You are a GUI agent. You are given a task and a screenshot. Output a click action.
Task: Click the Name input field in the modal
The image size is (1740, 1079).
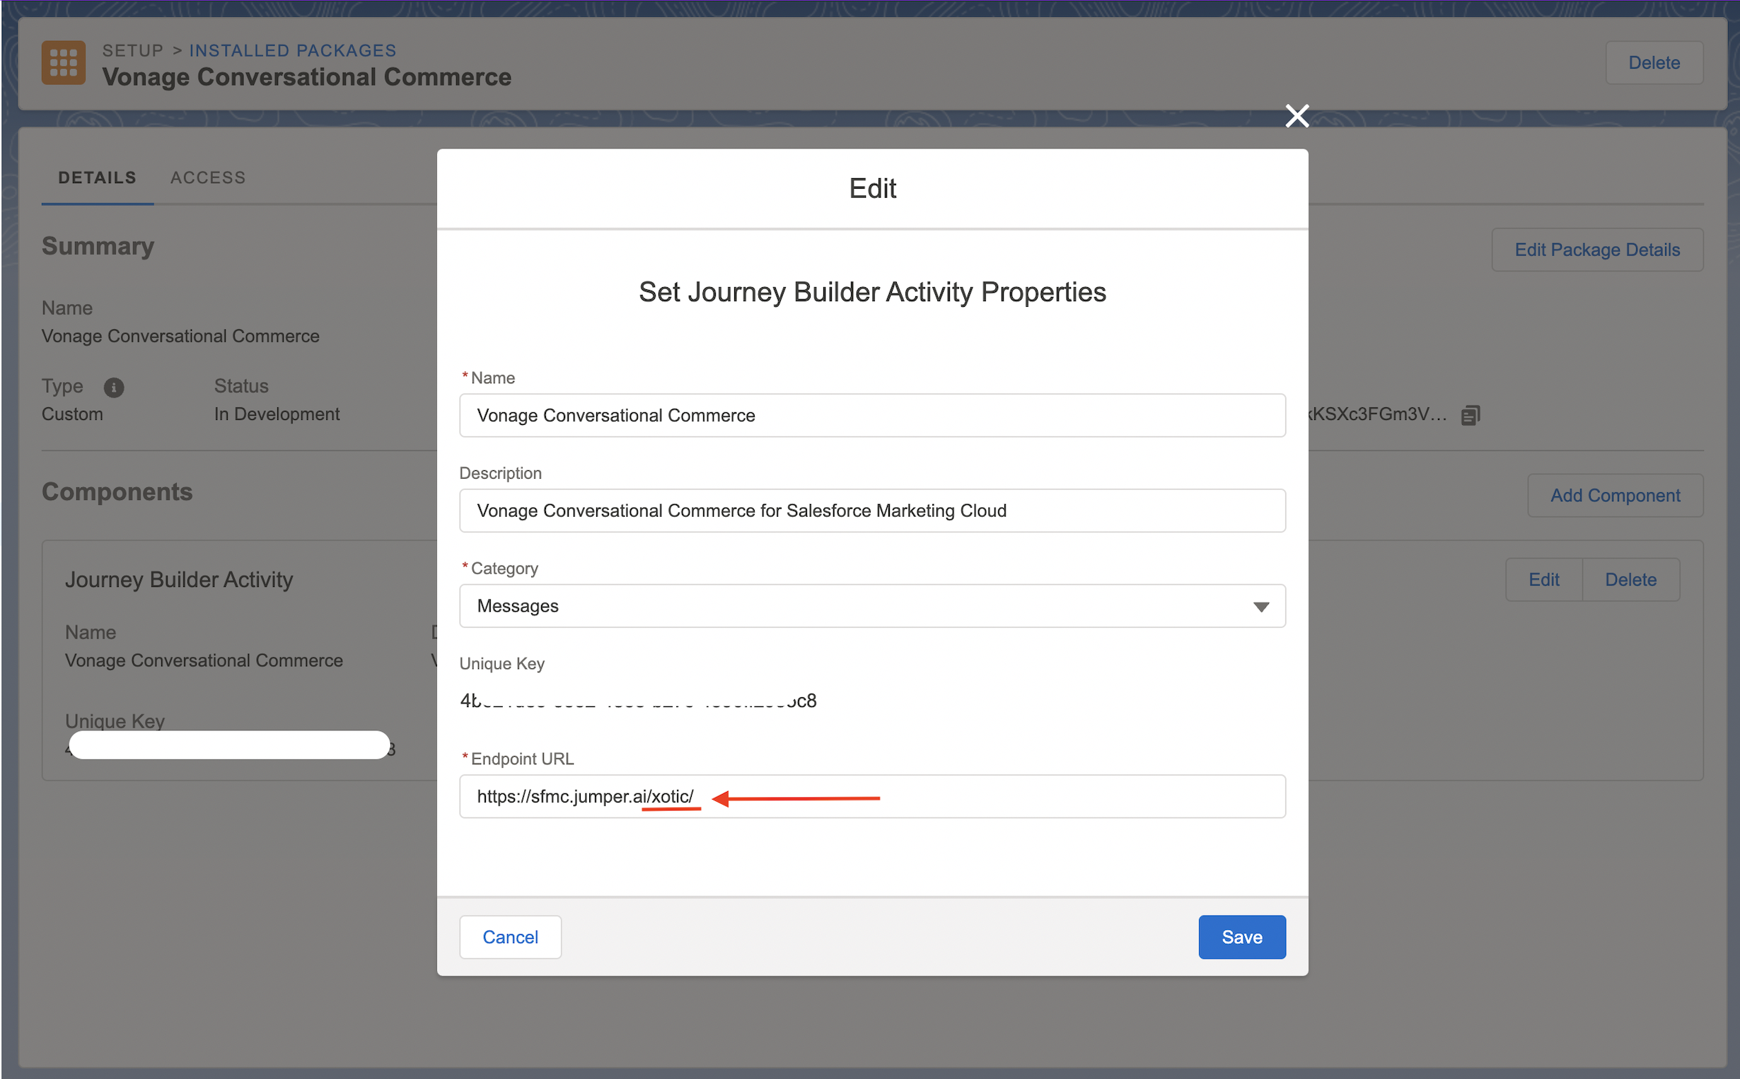tap(872, 415)
